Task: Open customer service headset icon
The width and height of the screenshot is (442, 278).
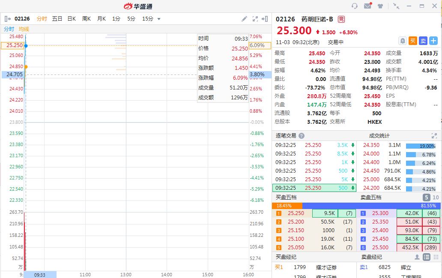Action: pos(354,6)
